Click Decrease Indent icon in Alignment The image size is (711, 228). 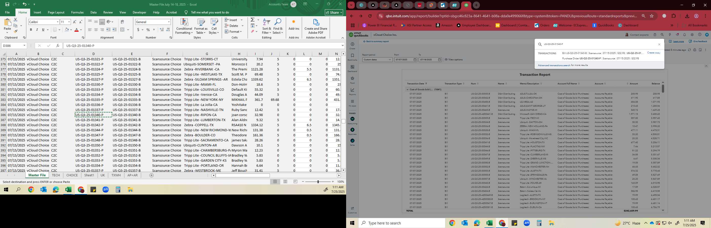108,30
